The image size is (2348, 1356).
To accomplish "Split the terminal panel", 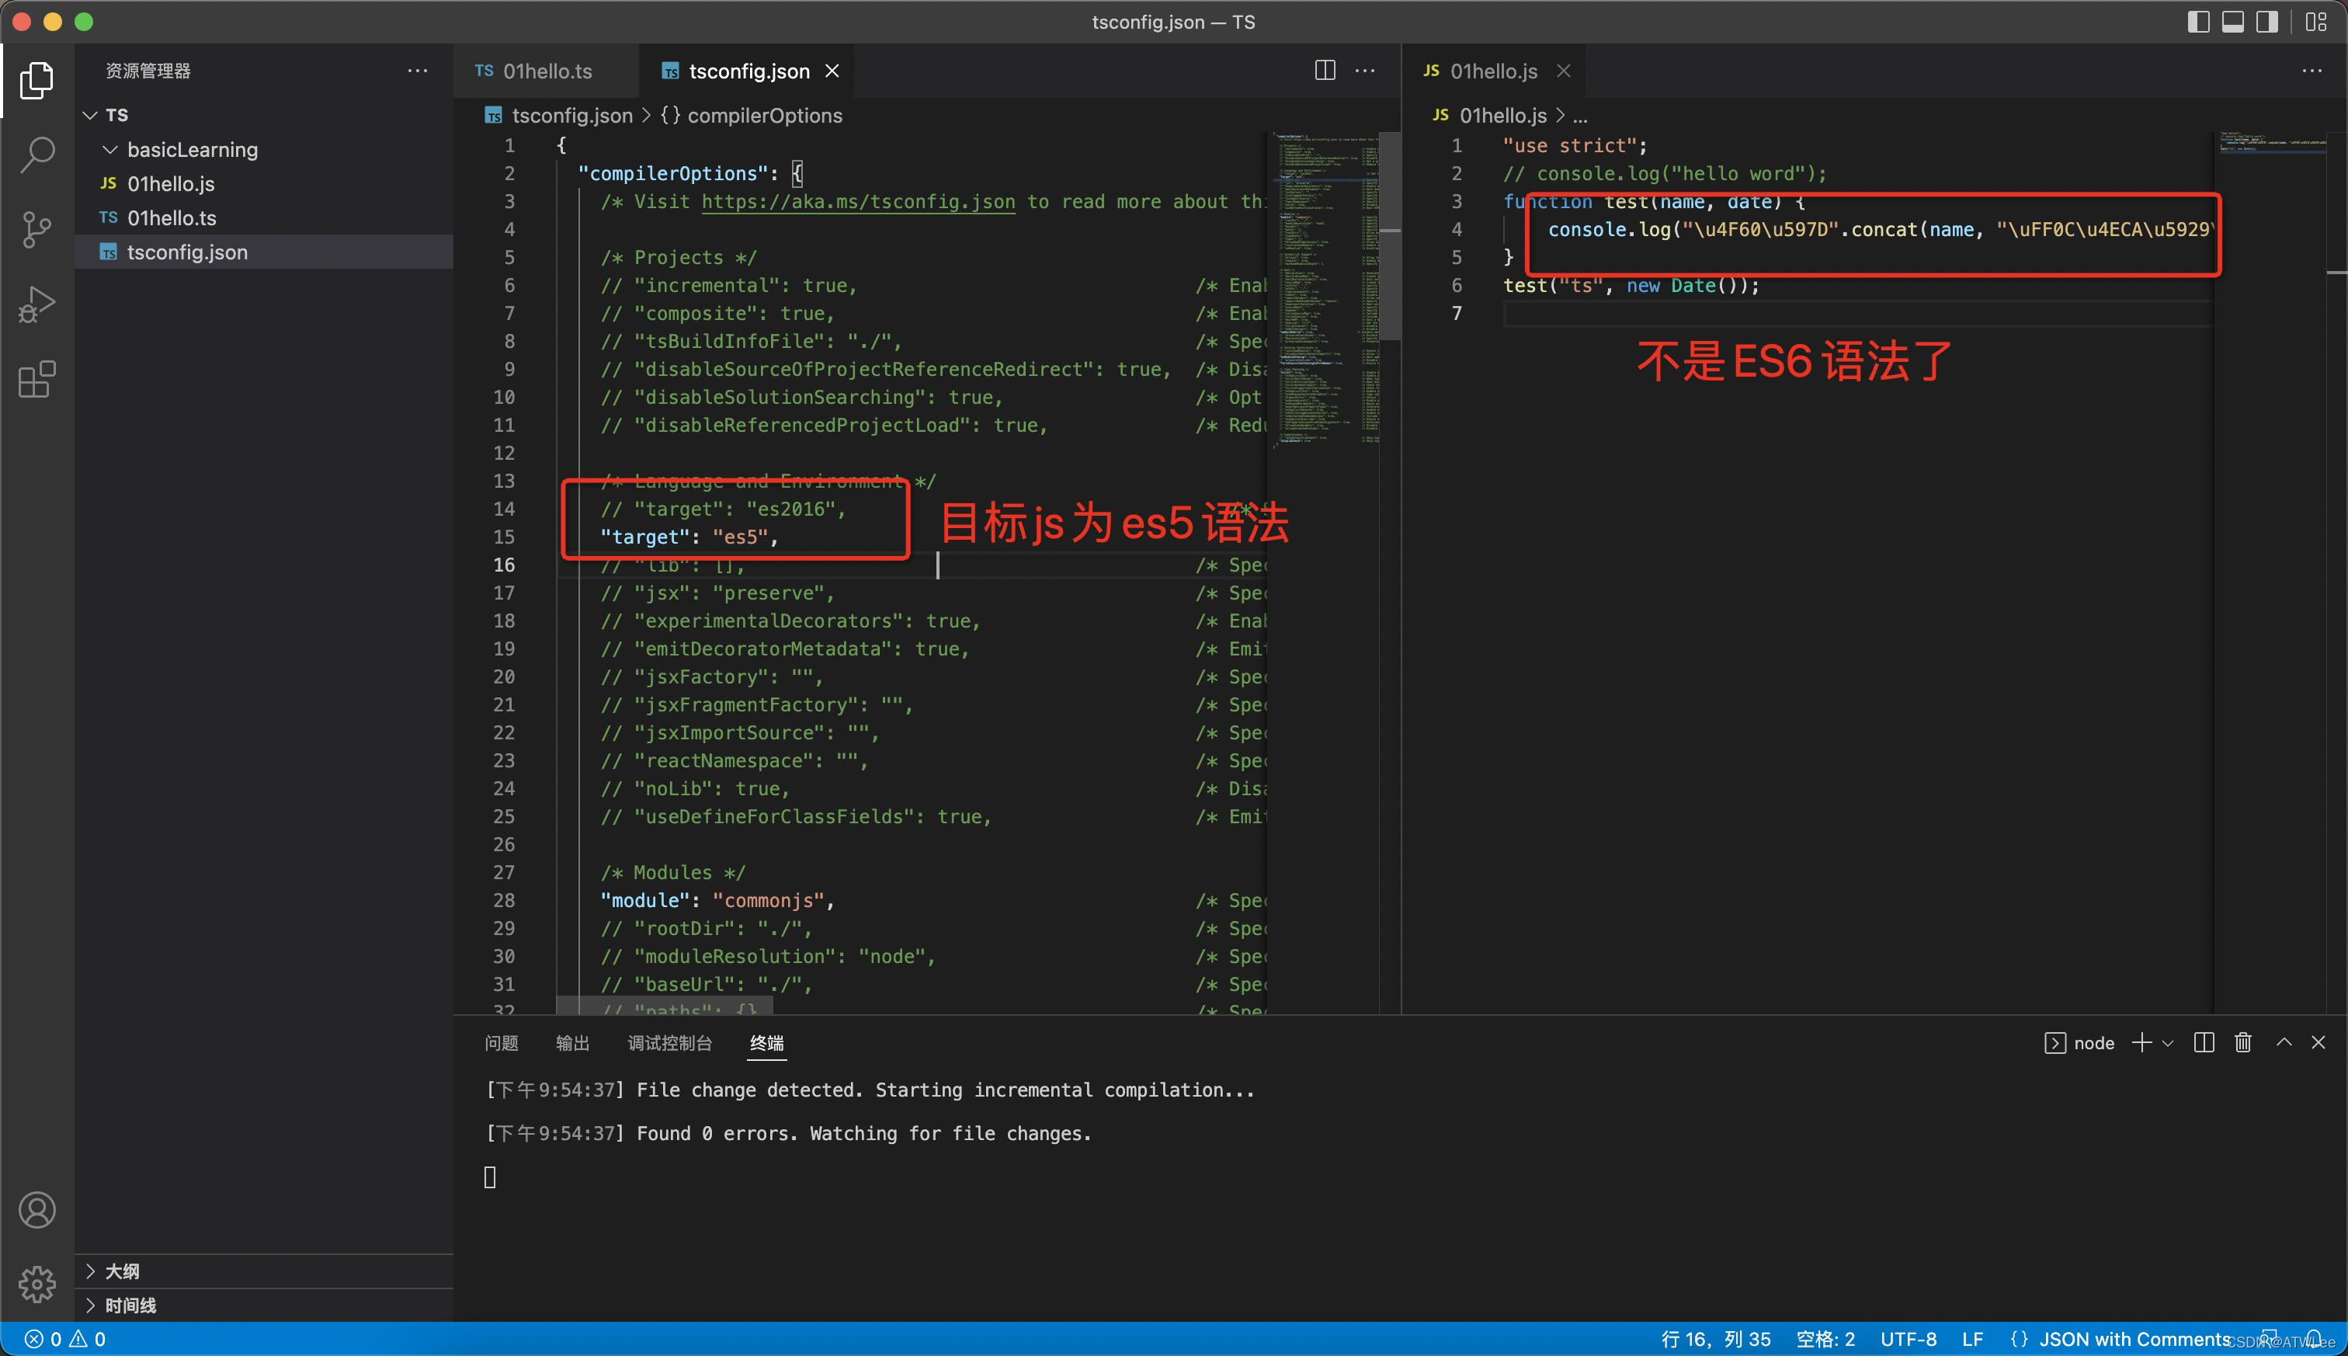I will 2204,1042.
